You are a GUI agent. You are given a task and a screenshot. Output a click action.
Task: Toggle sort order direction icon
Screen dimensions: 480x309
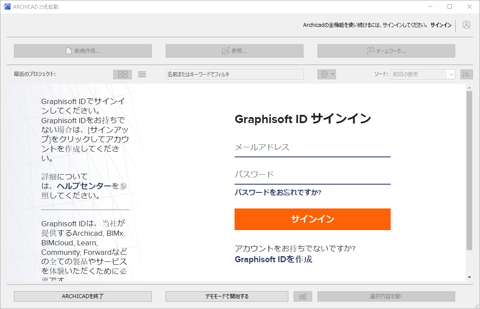(466, 75)
